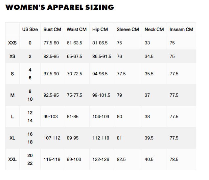Select the Sleeve CM column header
The width and height of the screenshot is (209, 180).
pos(128,29)
